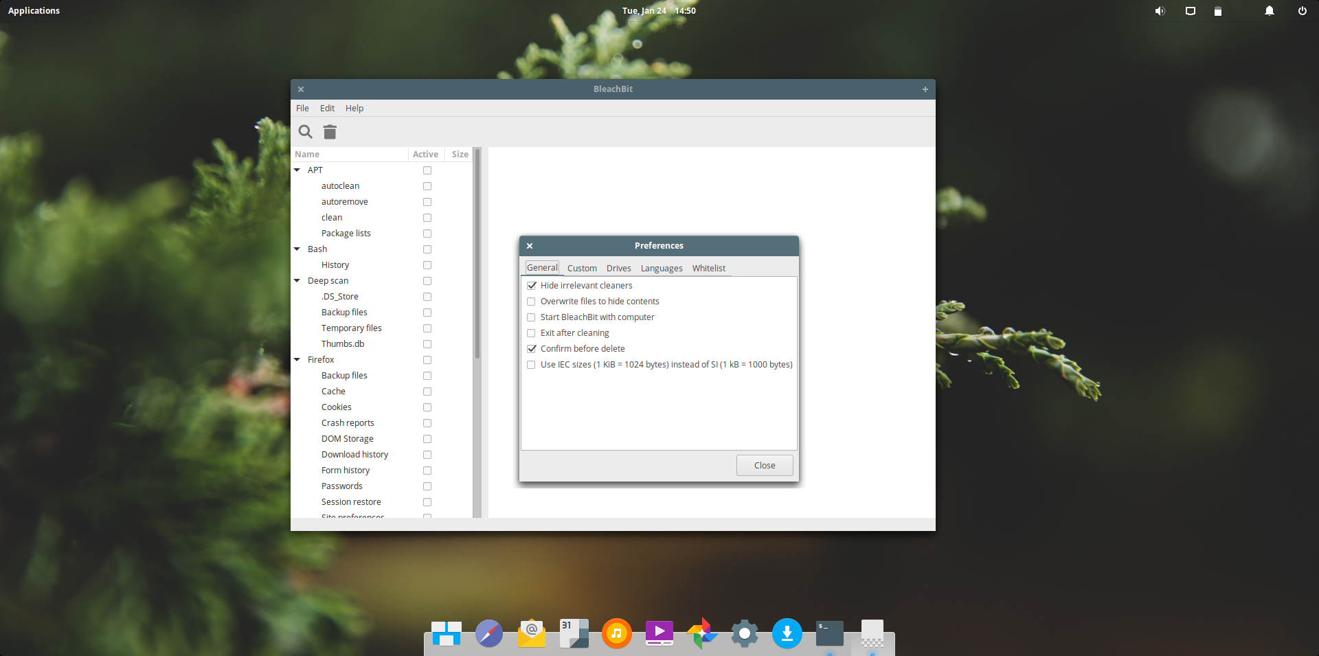Open the File menu

point(302,109)
